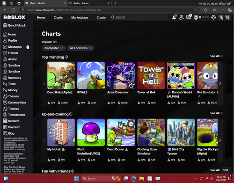Open the friends icon in top bar
Viewport: 234px width, 183px height.
click(181, 17)
